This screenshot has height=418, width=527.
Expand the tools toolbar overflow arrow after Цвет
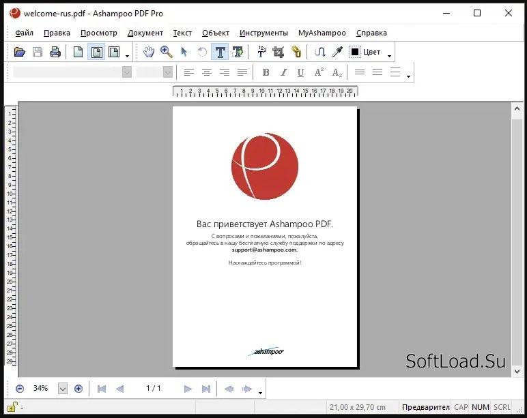point(390,56)
